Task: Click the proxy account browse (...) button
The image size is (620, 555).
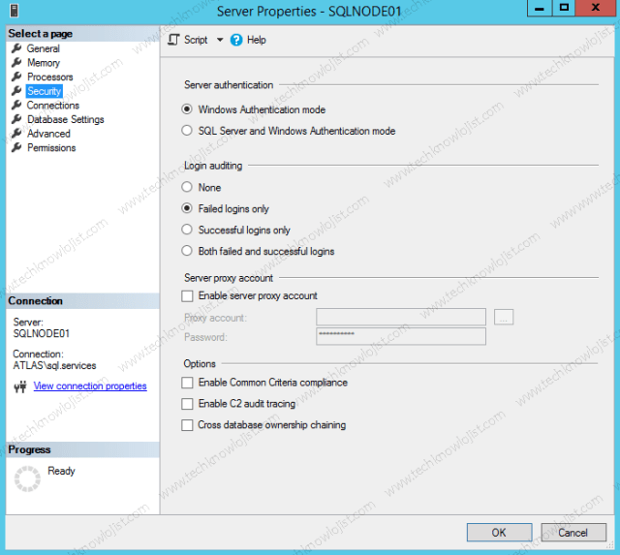Action: [x=504, y=317]
